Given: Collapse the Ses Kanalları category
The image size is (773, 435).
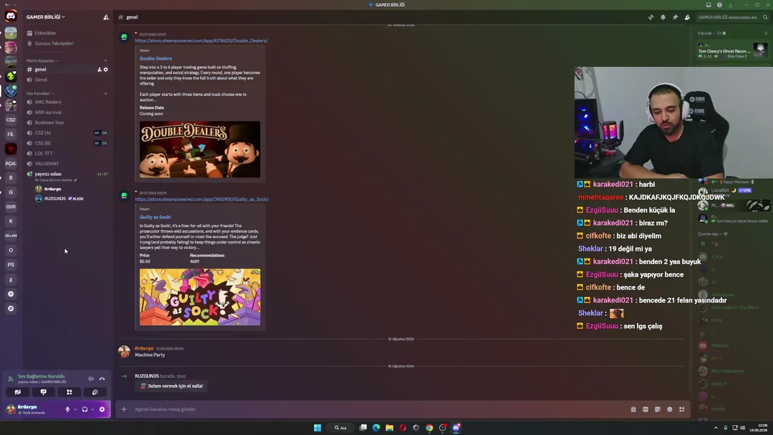Looking at the screenshot, I should (x=40, y=93).
